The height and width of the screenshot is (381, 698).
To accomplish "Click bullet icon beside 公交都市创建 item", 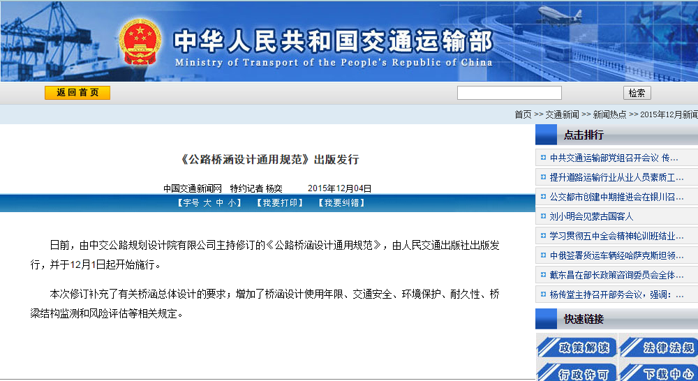I will (x=543, y=196).
